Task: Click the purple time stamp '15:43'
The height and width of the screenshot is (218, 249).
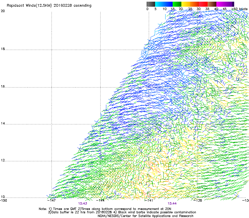Action: 82,204
